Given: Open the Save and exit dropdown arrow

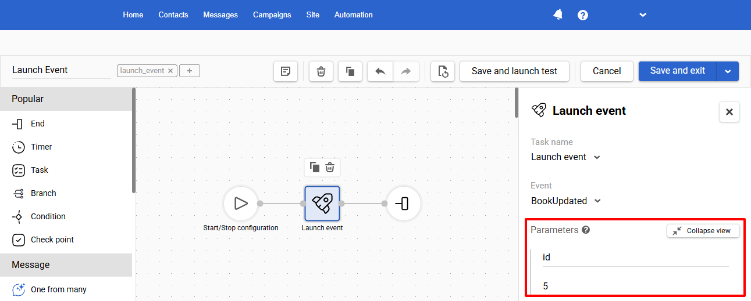Looking at the screenshot, I should [727, 71].
